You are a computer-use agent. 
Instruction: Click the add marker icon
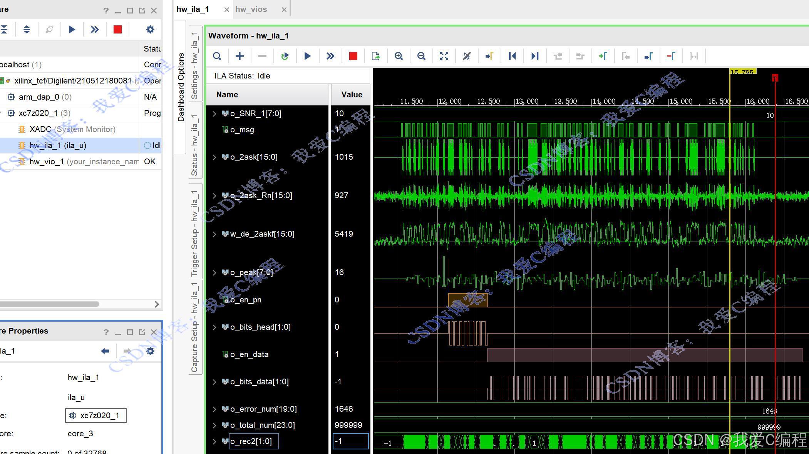pos(603,56)
